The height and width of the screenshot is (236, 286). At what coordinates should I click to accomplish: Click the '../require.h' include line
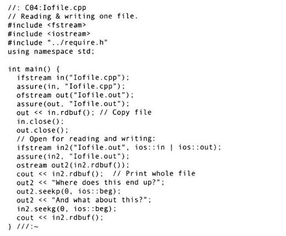(58, 43)
